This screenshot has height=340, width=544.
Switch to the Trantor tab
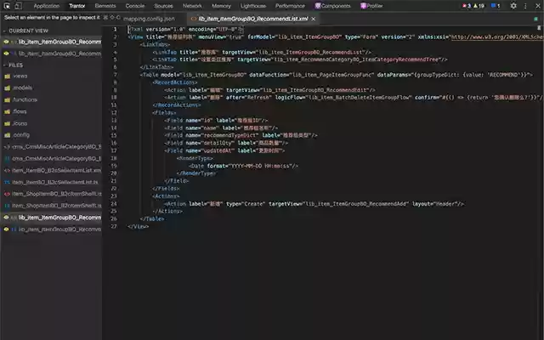[77, 6]
